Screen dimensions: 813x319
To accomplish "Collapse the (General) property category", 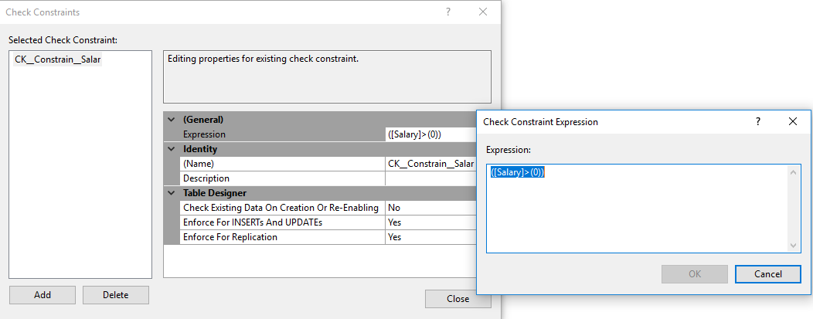I will click(x=171, y=120).
